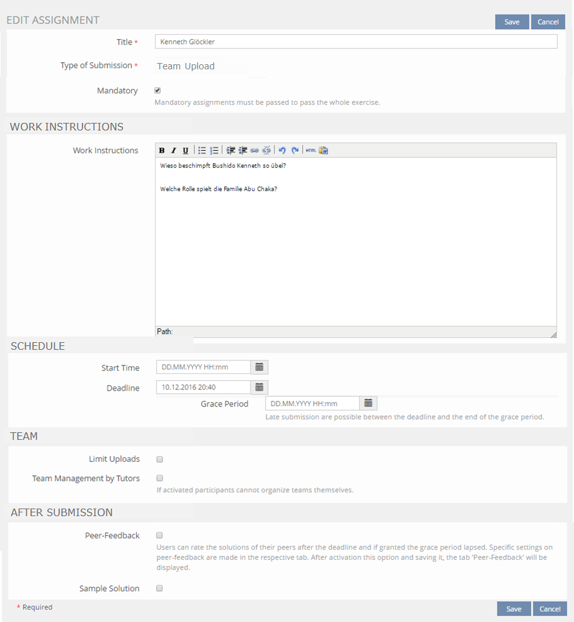
Task: Insert a hyperlink with the link icon
Action: pos(255,151)
